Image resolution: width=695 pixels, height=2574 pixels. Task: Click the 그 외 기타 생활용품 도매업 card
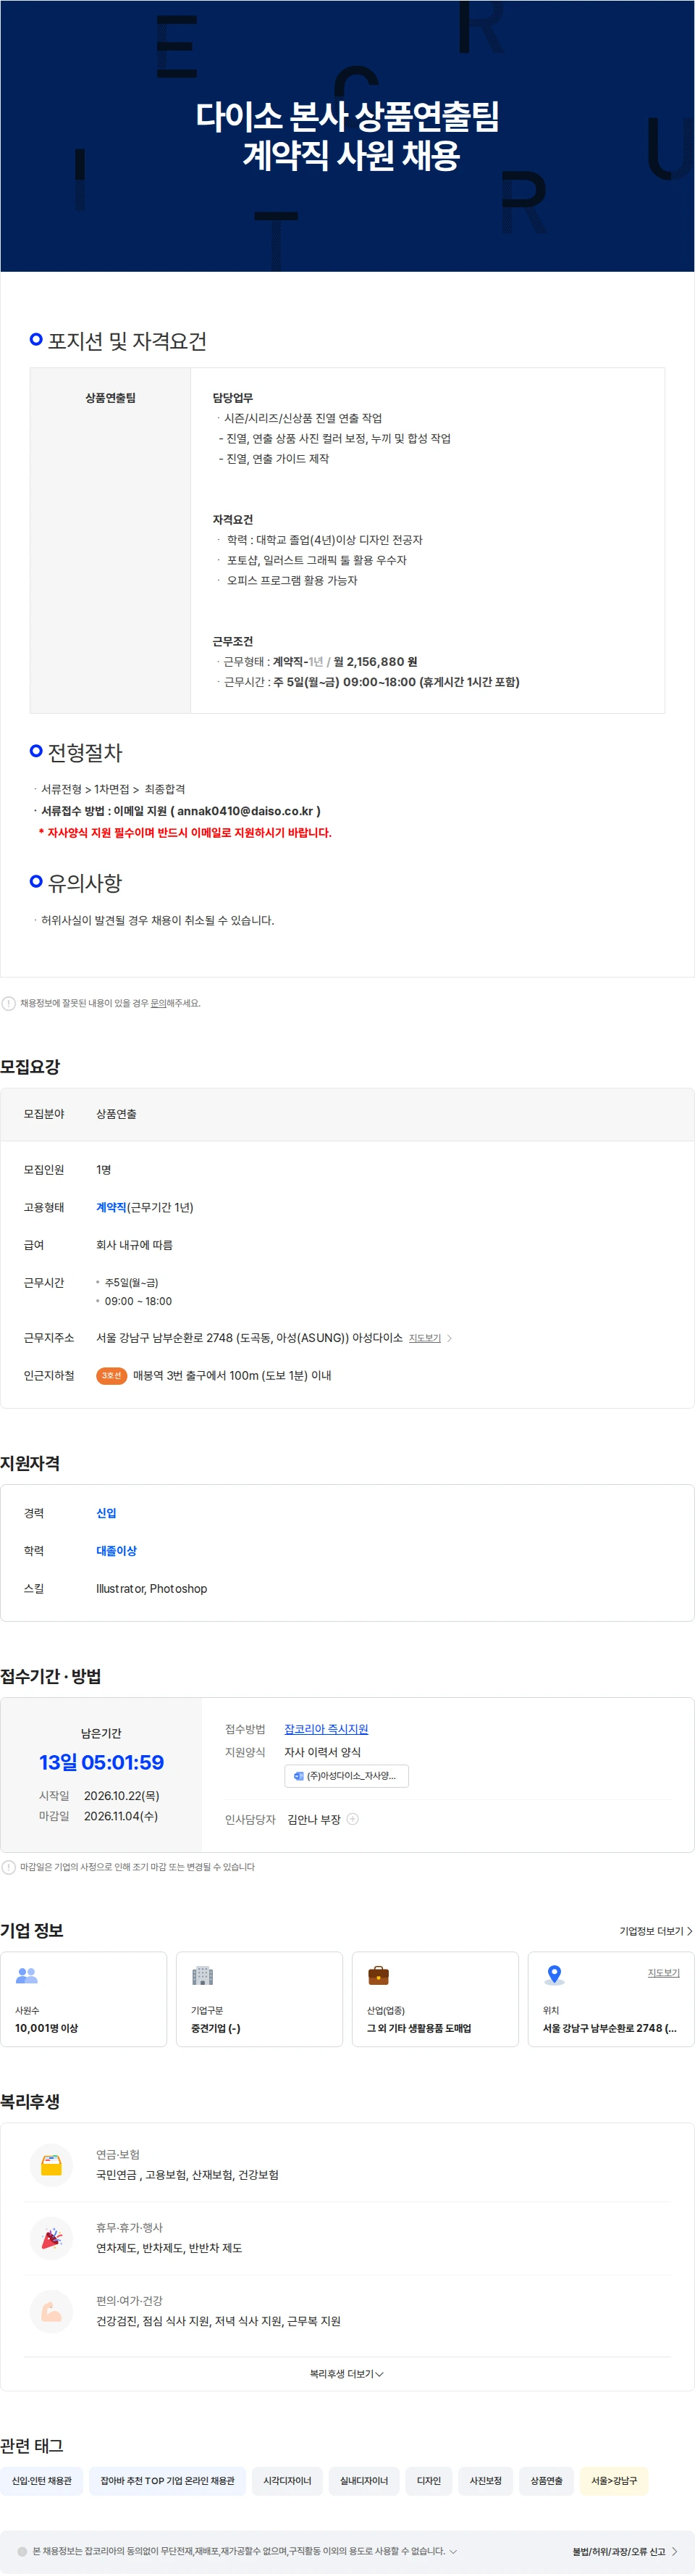435,1999
